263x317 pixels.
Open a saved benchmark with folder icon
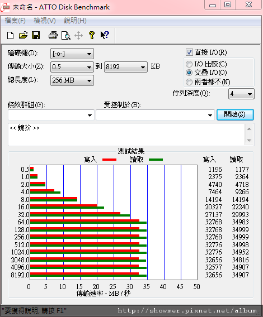[x=23, y=36]
